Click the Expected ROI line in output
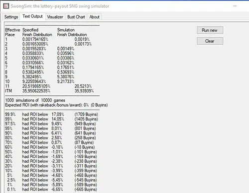Viewport: 249px width, 193px height. pyautogui.click(x=56, y=105)
